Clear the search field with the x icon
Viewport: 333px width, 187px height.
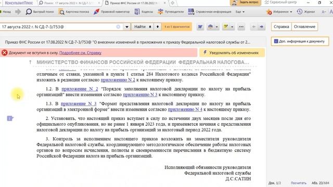118,26
